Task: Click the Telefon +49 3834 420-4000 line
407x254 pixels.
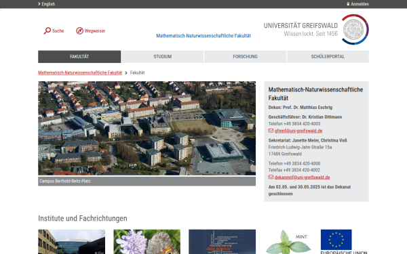Action: [x=294, y=163]
